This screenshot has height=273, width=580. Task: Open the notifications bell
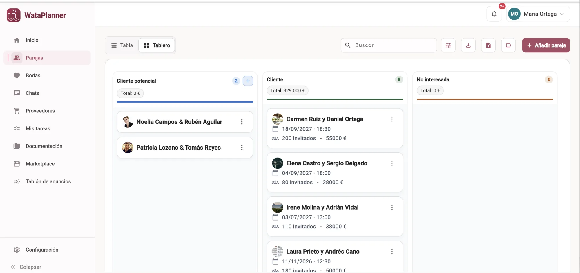(494, 14)
